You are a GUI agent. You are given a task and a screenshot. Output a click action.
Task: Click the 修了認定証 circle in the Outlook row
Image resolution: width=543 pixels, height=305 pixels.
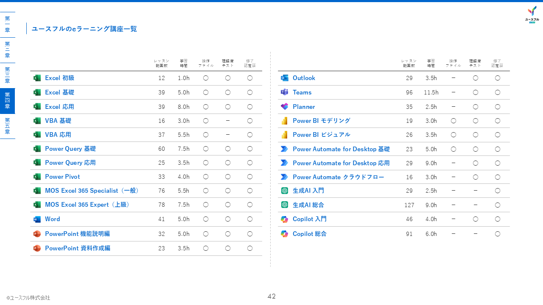[498, 78]
